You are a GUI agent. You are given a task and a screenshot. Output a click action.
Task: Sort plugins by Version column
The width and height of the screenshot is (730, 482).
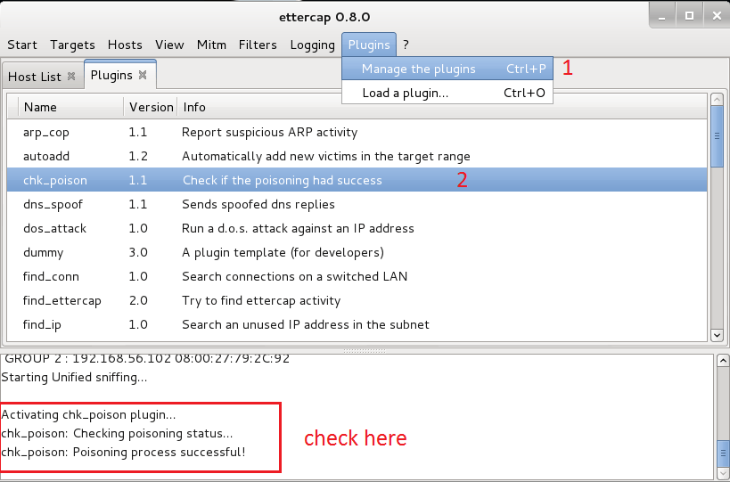pyautogui.click(x=151, y=107)
